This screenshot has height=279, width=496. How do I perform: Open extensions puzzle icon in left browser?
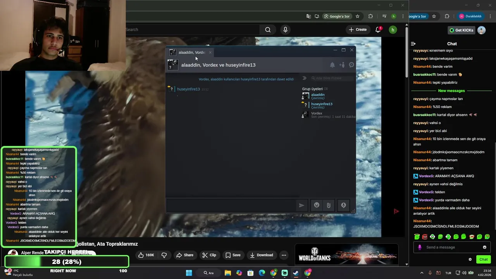click(370, 16)
